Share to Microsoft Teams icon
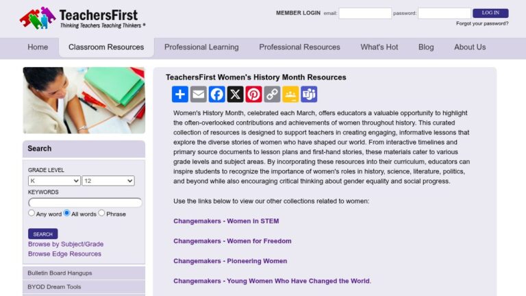Screen dimensions: 526x296 click(x=309, y=95)
